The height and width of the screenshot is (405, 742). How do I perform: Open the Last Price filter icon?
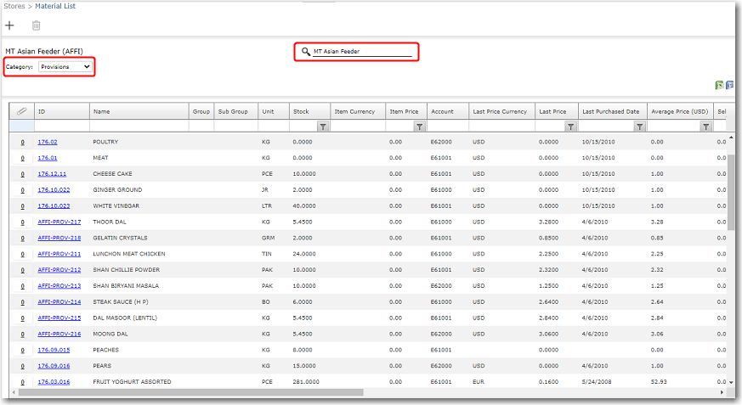pyautogui.click(x=570, y=127)
